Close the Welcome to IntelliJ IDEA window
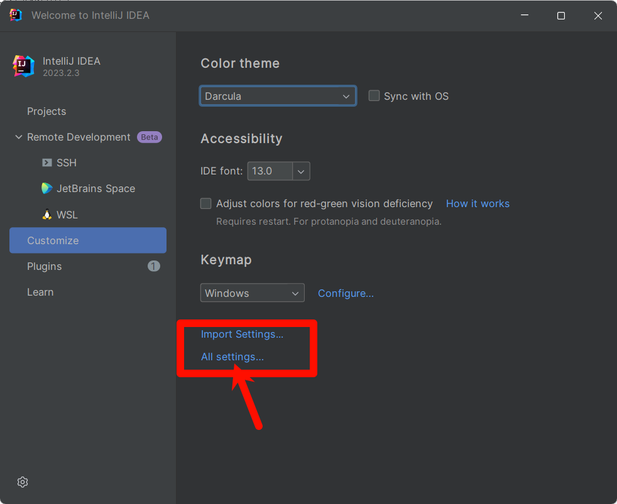 598,16
